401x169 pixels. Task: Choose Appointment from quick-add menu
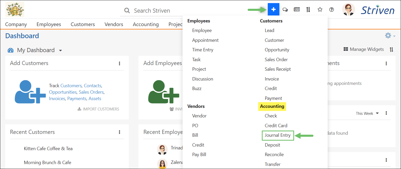click(205, 40)
